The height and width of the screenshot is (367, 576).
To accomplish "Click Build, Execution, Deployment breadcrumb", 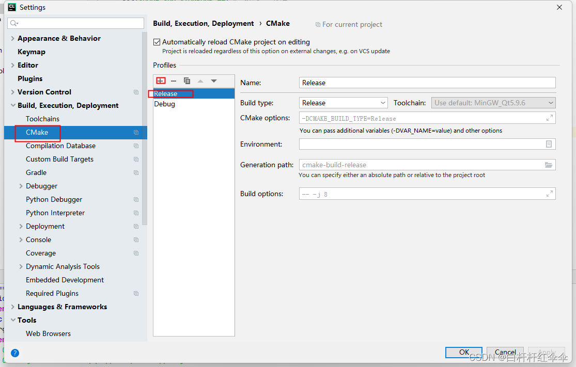I will pyautogui.click(x=203, y=24).
